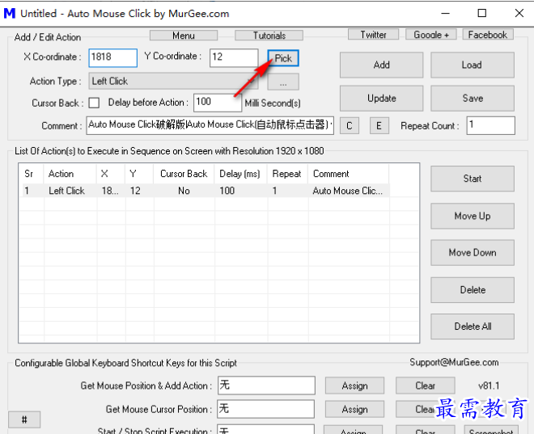This screenshot has width=534, height=434.
Task: Click the Comment text field
Action: (210, 125)
